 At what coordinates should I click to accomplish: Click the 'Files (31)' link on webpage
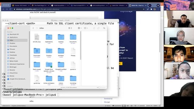click(107, 102)
